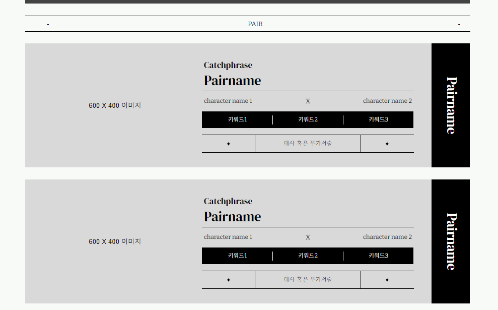498x310 pixels.
Task: Select 키워드2 in the second card
Action: point(308,256)
